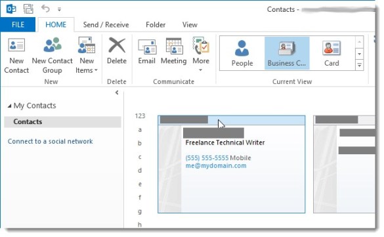
Task: Select the Freelance Technical Writer business card
Action: tap(232, 164)
